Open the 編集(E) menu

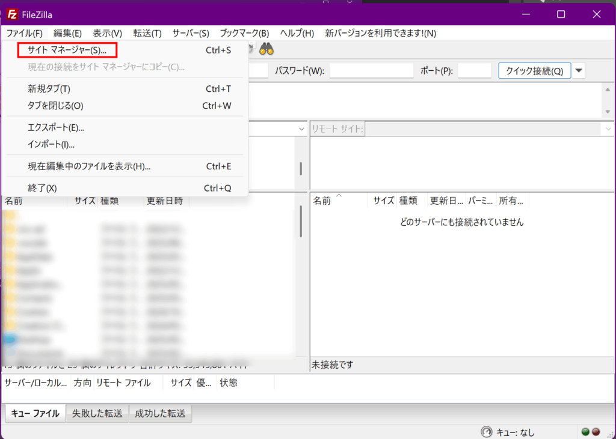67,34
